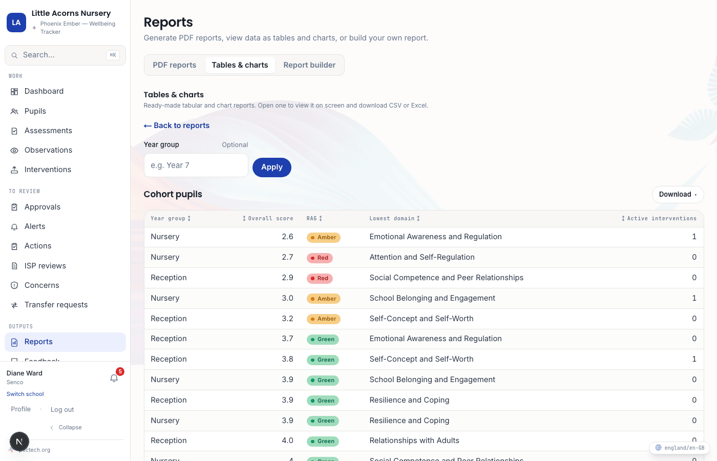
Task: Click the search magnifier icon
Action: (x=14, y=55)
